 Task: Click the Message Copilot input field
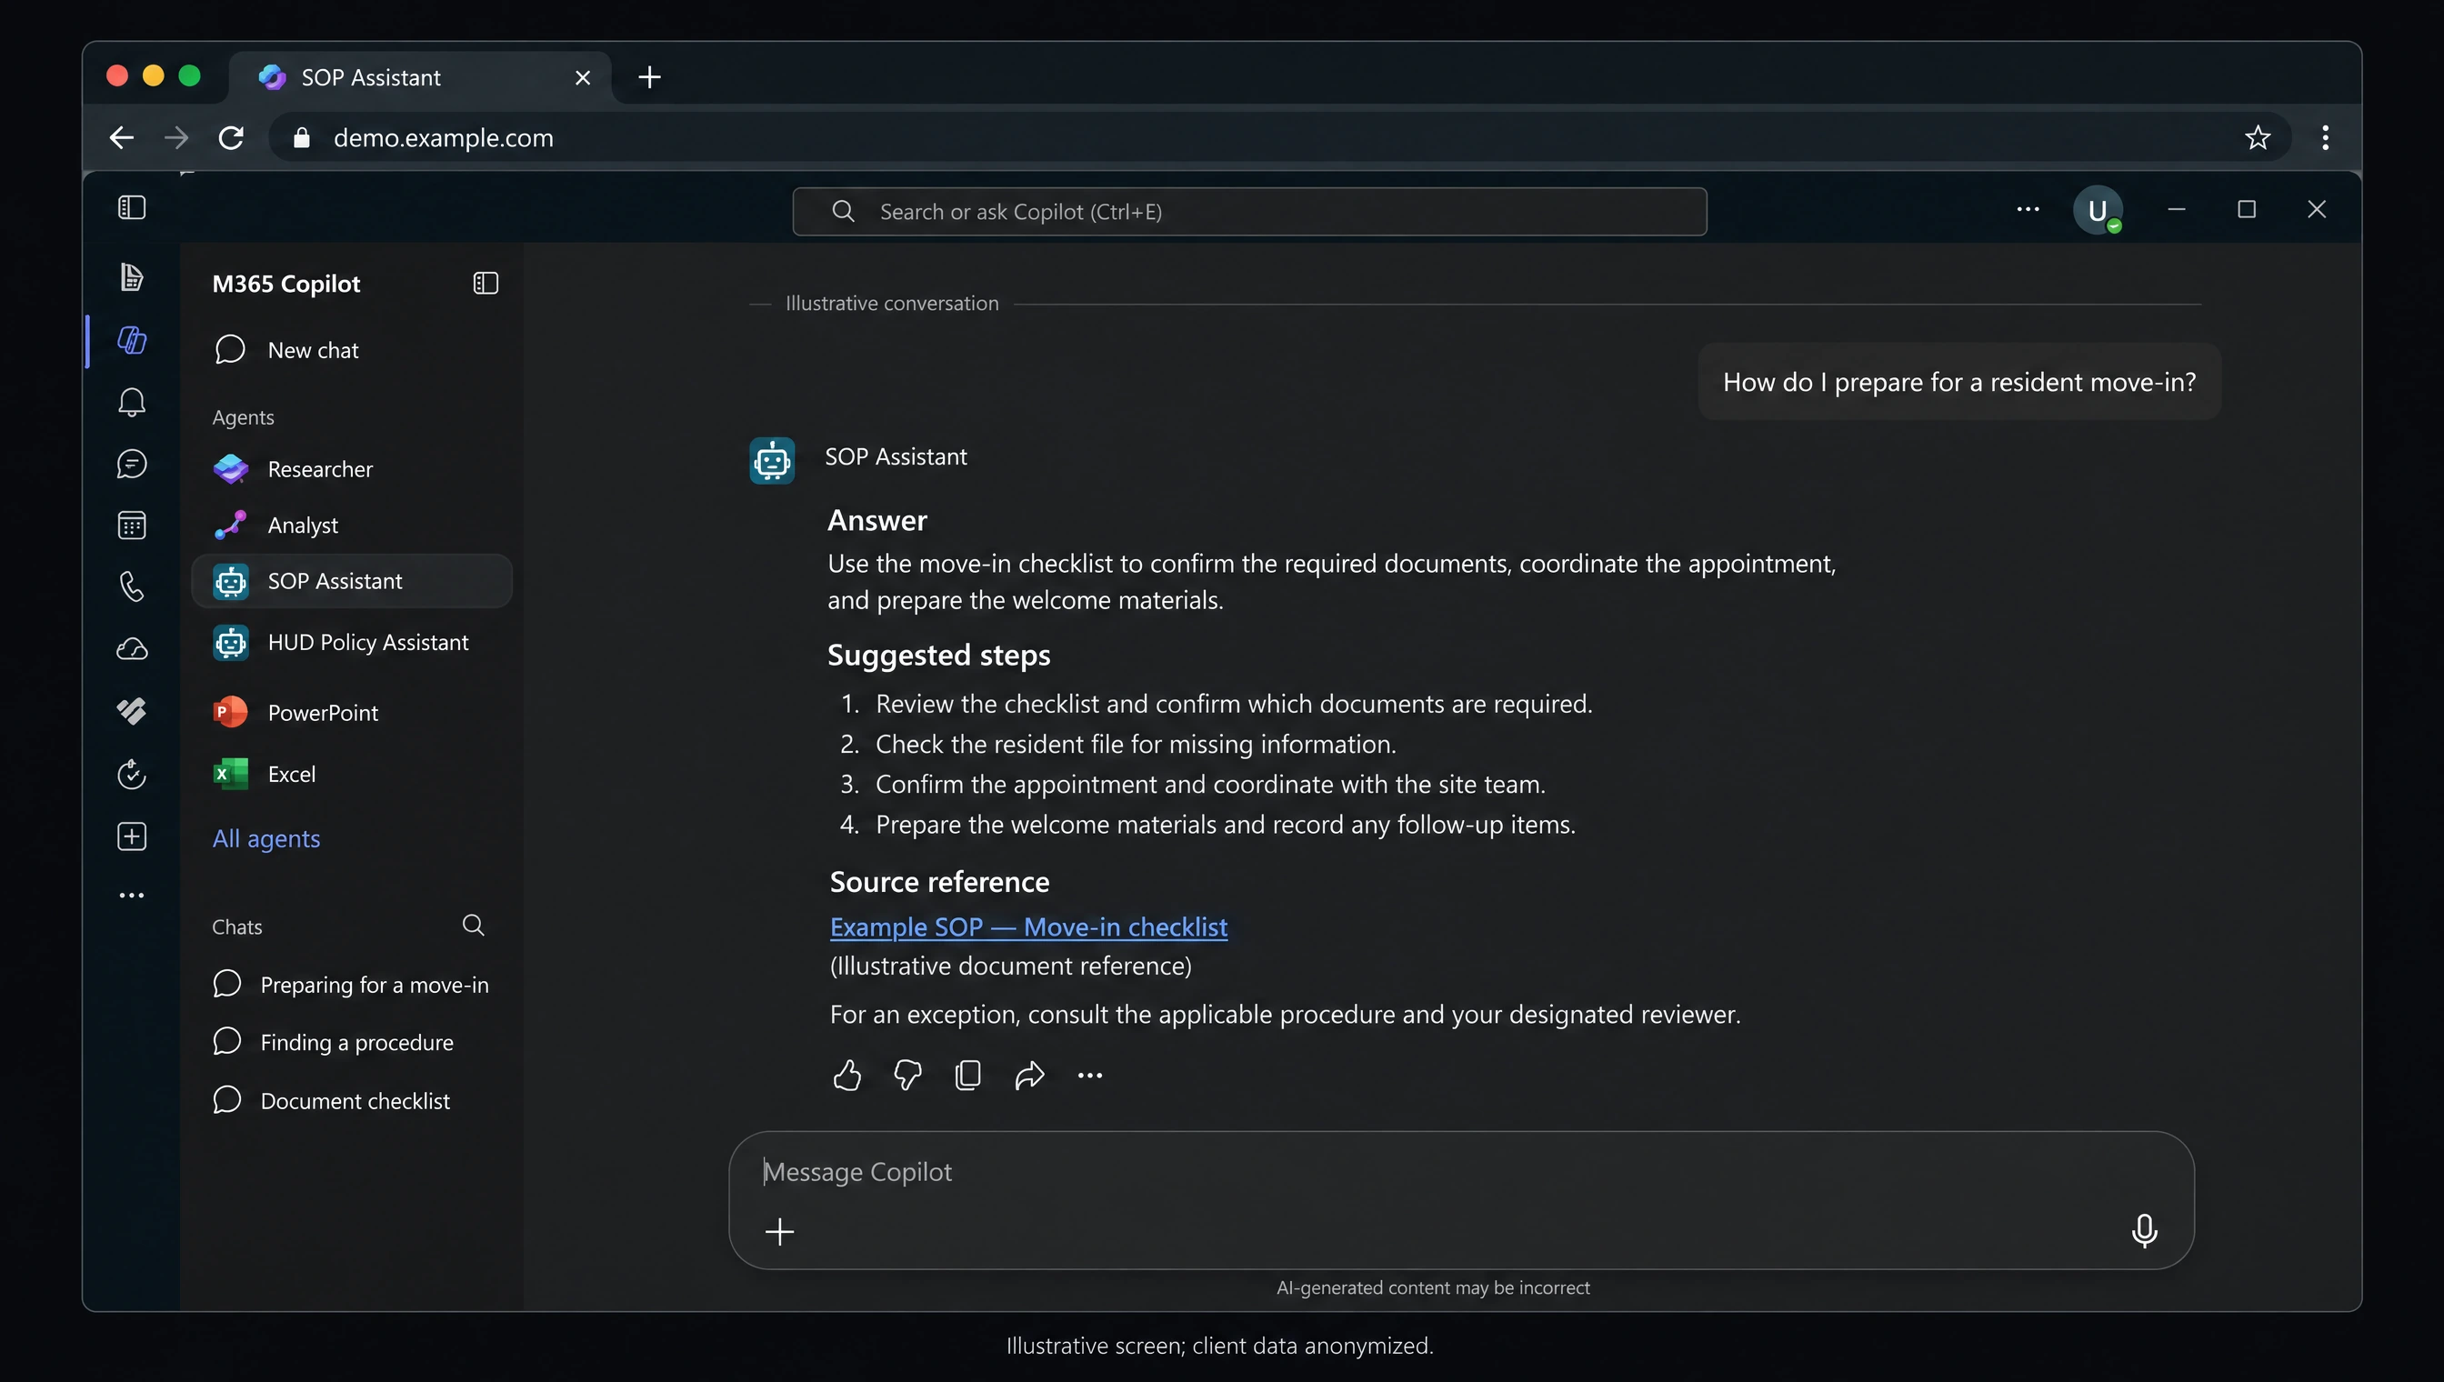(1461, 1172)
